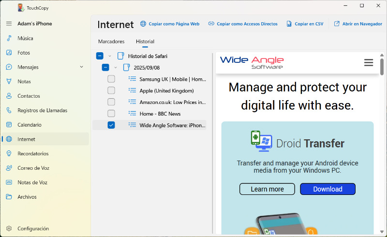387x237 pixels.
Task: Click the phone illustration thumbnail in preview
Action: (281, 223)
